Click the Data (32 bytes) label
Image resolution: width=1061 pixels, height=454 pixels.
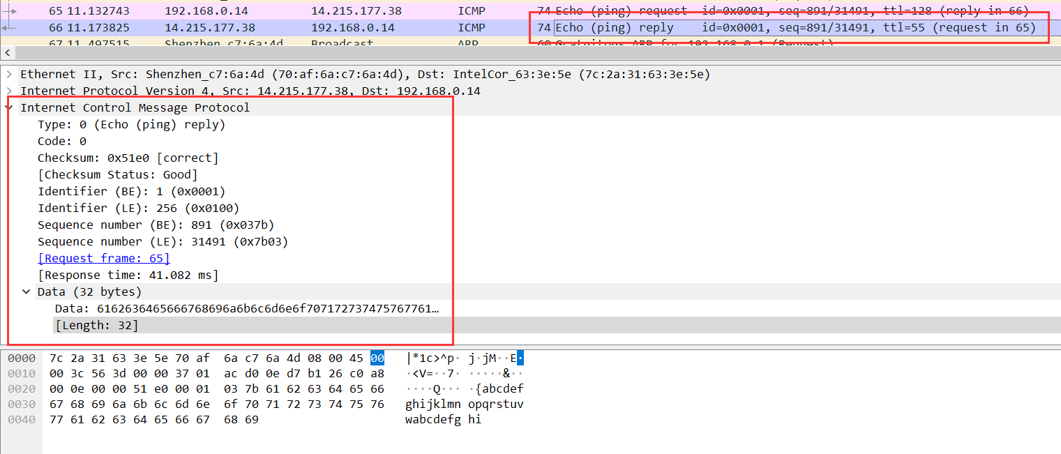click(90, 292)
